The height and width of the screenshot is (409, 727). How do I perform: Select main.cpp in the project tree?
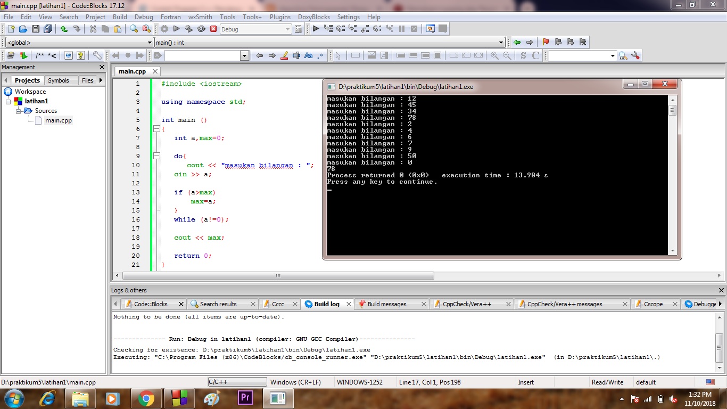(59, 120)
